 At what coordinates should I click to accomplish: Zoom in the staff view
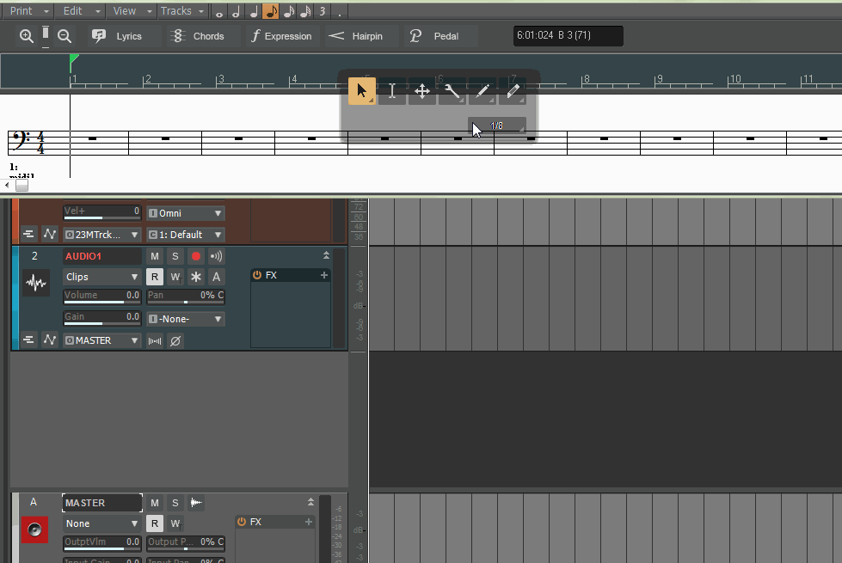(x=27, y=36)
